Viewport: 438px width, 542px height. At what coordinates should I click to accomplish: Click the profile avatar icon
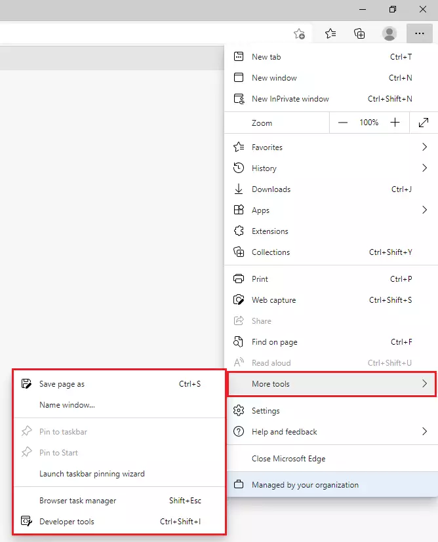pos(389,33)
